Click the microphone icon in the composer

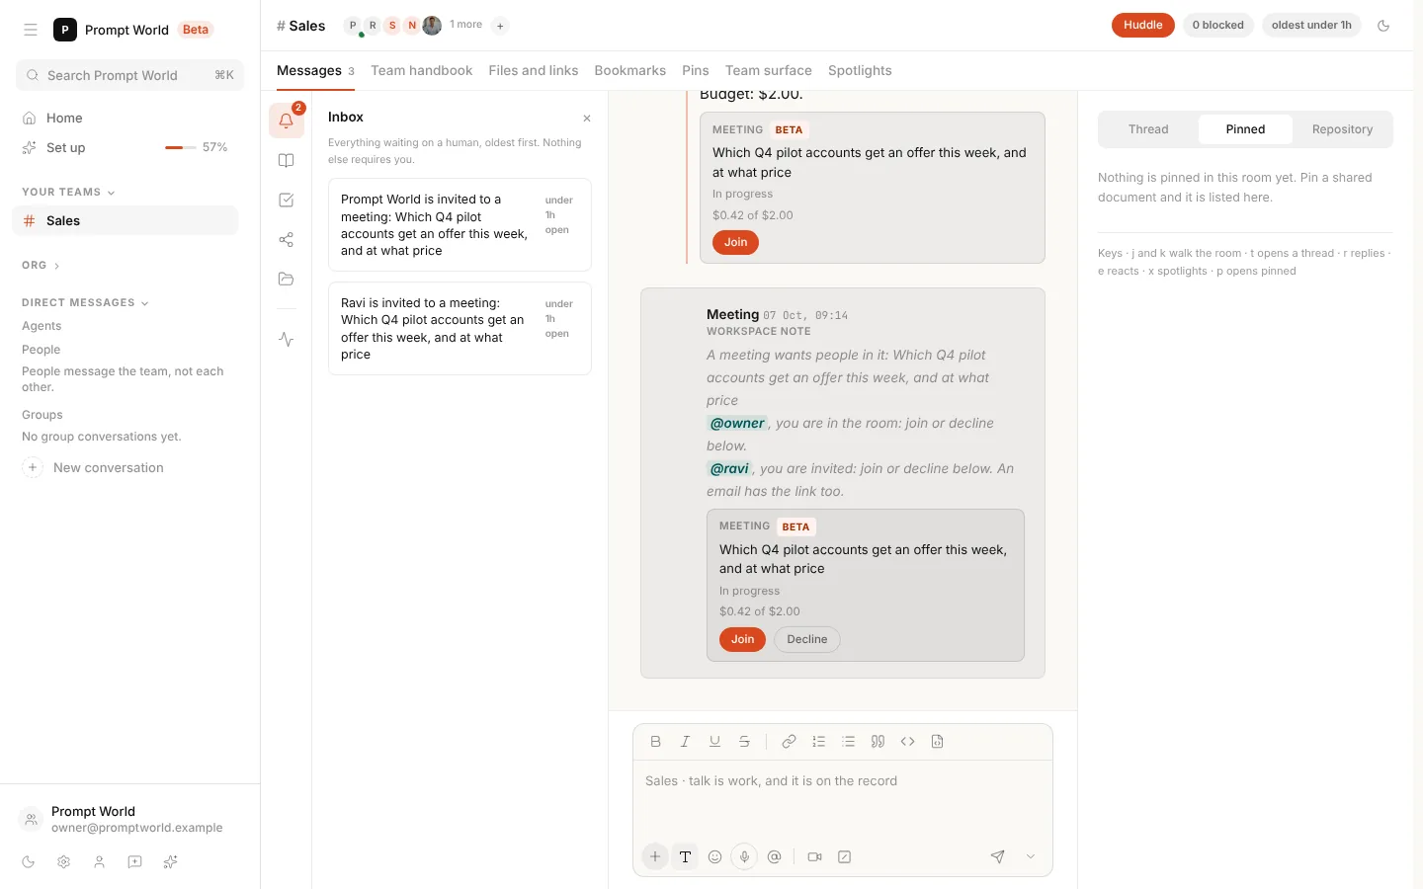[x=744, y=857]
